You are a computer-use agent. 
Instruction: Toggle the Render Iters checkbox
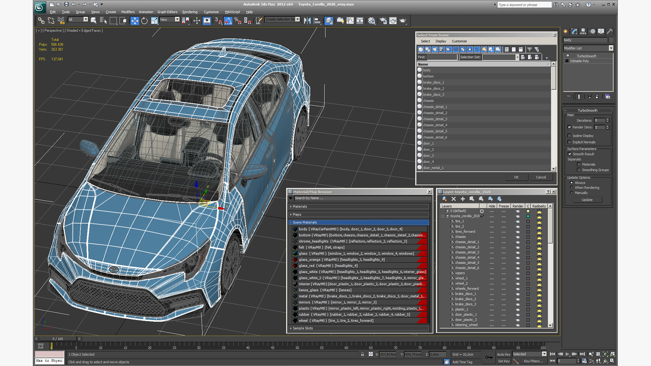coord(570,127)
